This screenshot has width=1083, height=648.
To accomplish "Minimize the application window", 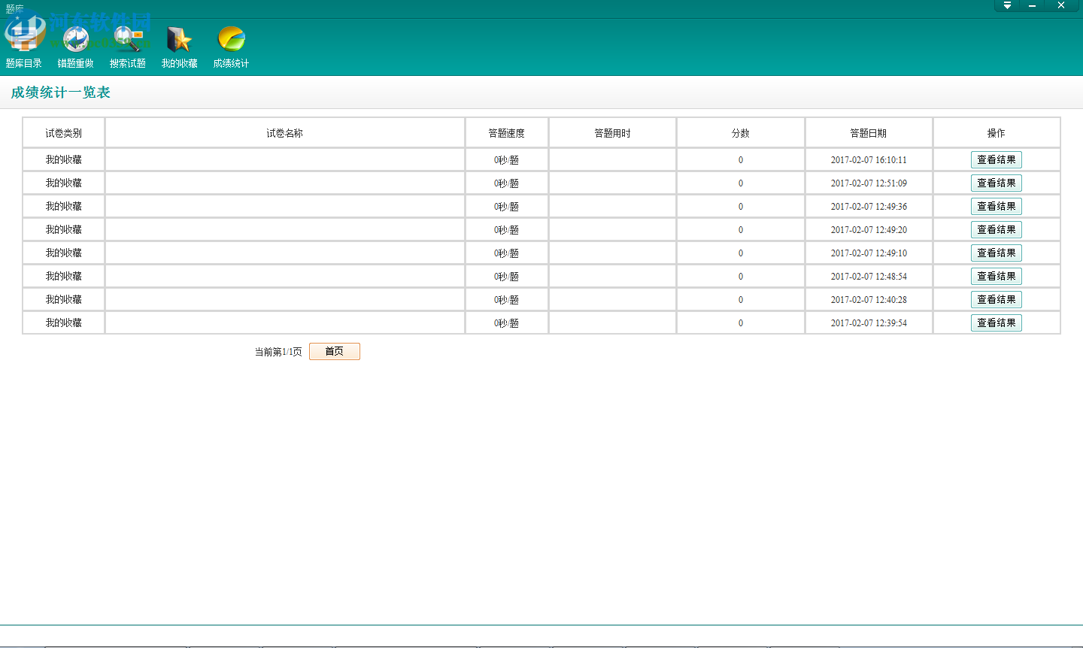I will (1033, 5).
